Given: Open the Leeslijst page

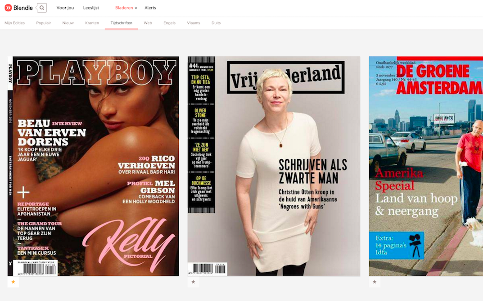Looking at the screenshot, I should [91, 8].
